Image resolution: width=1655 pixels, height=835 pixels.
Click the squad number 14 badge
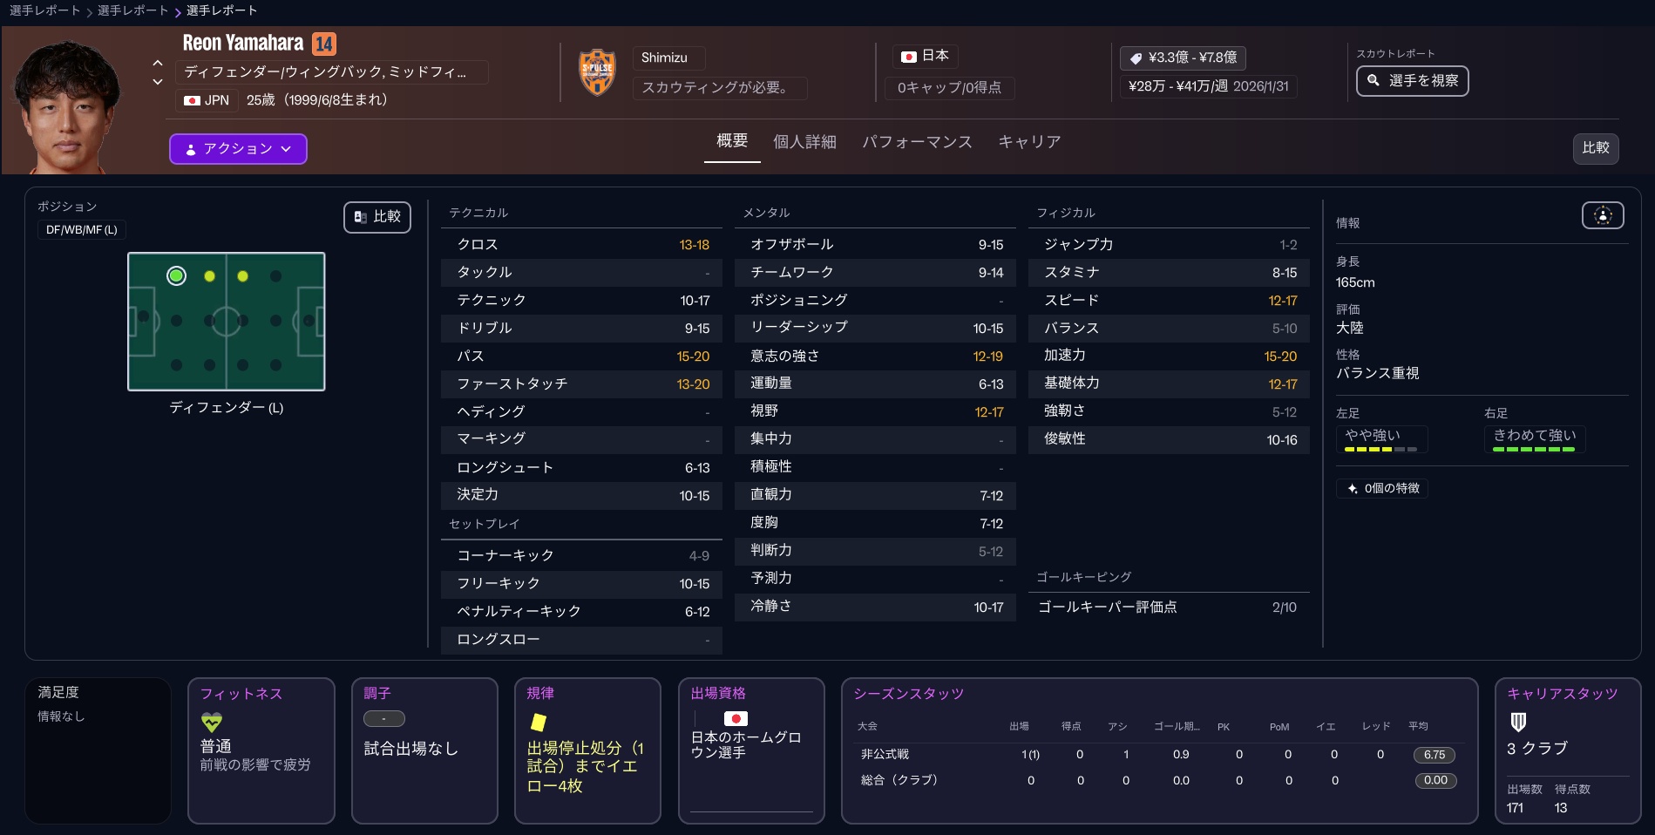324,44
